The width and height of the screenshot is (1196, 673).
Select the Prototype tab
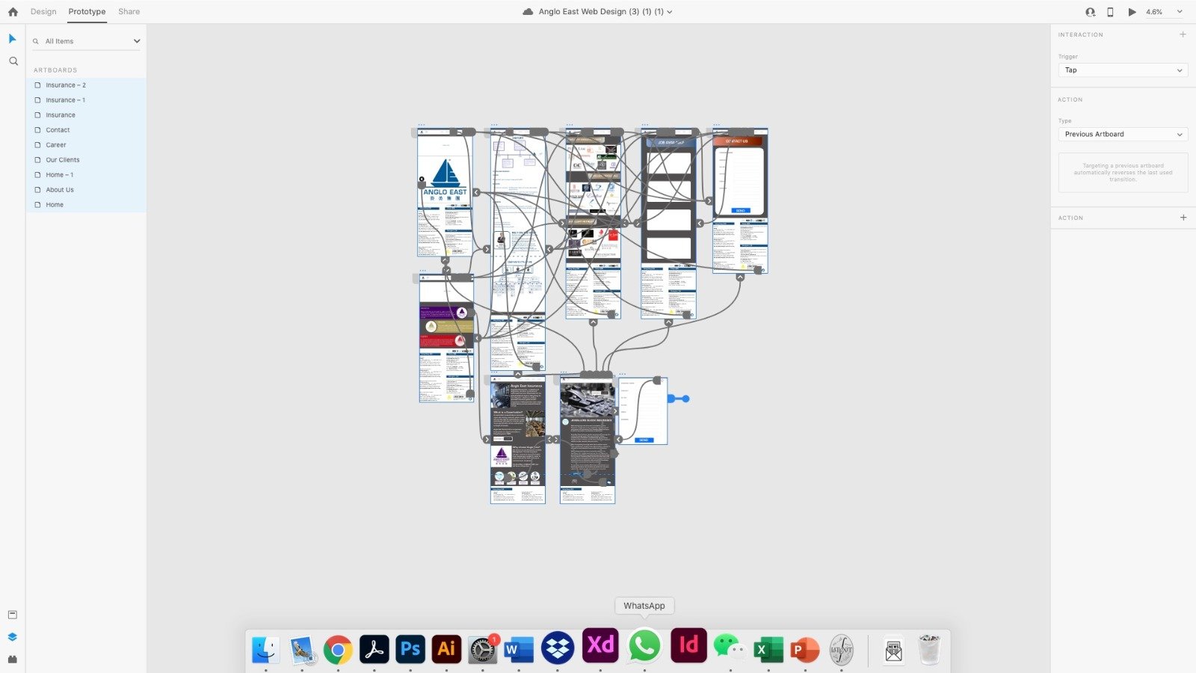click(x=87, y=12)
